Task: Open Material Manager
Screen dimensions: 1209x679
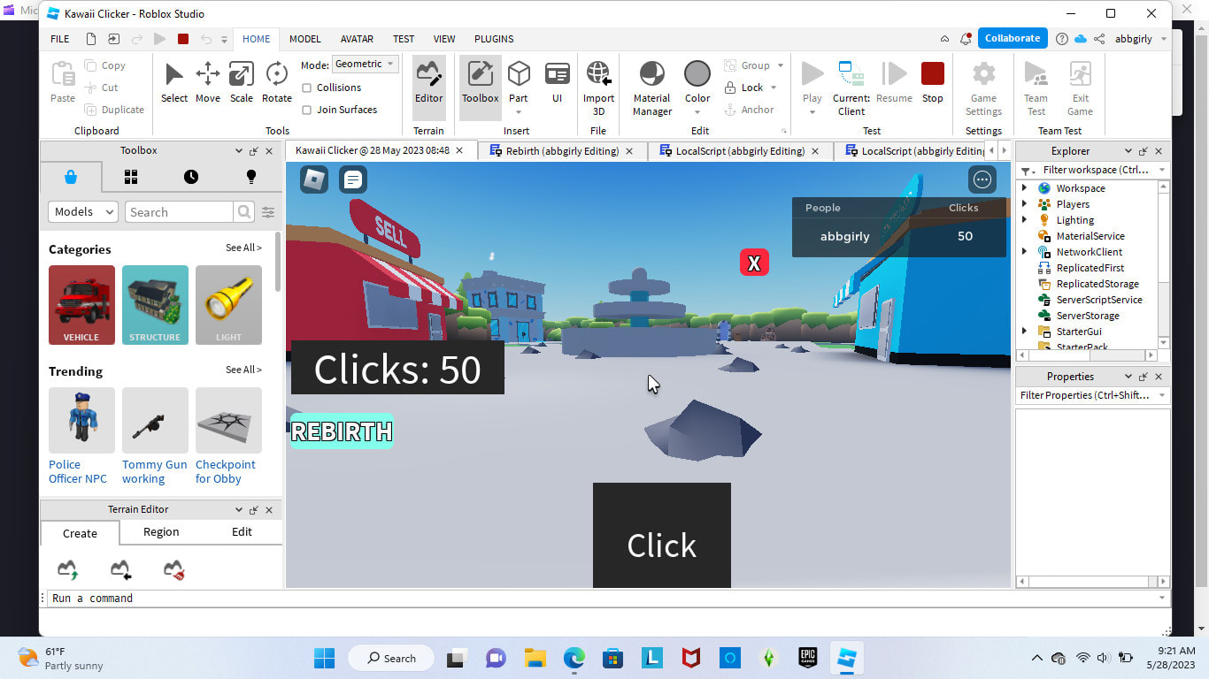Action: click(652, 87)
